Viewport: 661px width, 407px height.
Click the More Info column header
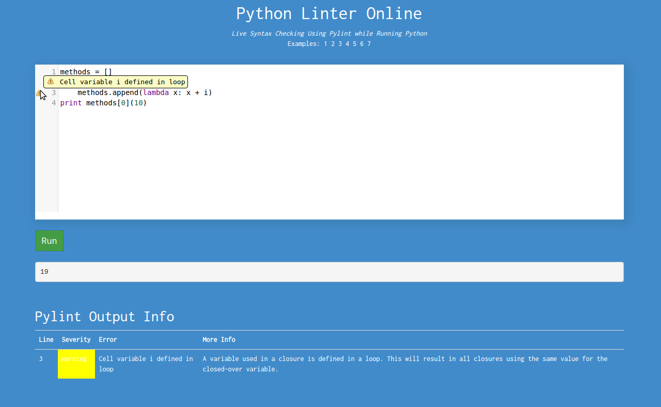(x=219, y=340)
